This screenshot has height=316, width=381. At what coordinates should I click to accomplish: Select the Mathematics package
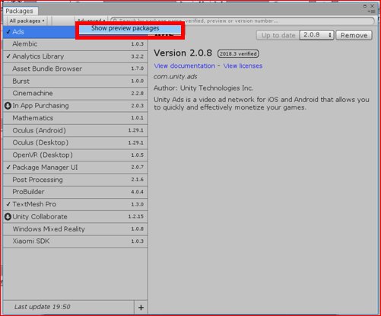(x=75, y=118)
